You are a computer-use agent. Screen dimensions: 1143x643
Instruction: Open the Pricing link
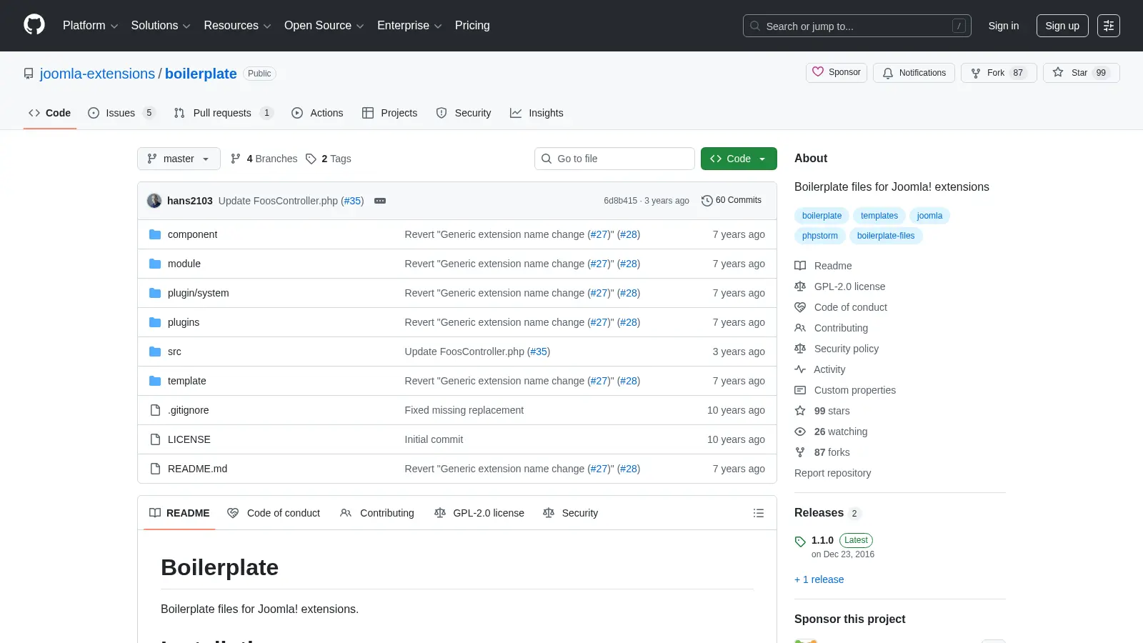[472, 26]
